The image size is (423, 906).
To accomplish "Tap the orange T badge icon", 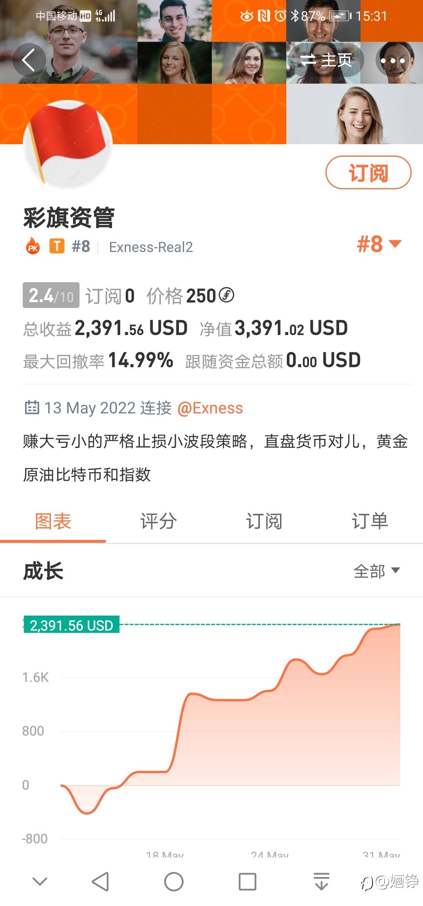I will (57, 246).
